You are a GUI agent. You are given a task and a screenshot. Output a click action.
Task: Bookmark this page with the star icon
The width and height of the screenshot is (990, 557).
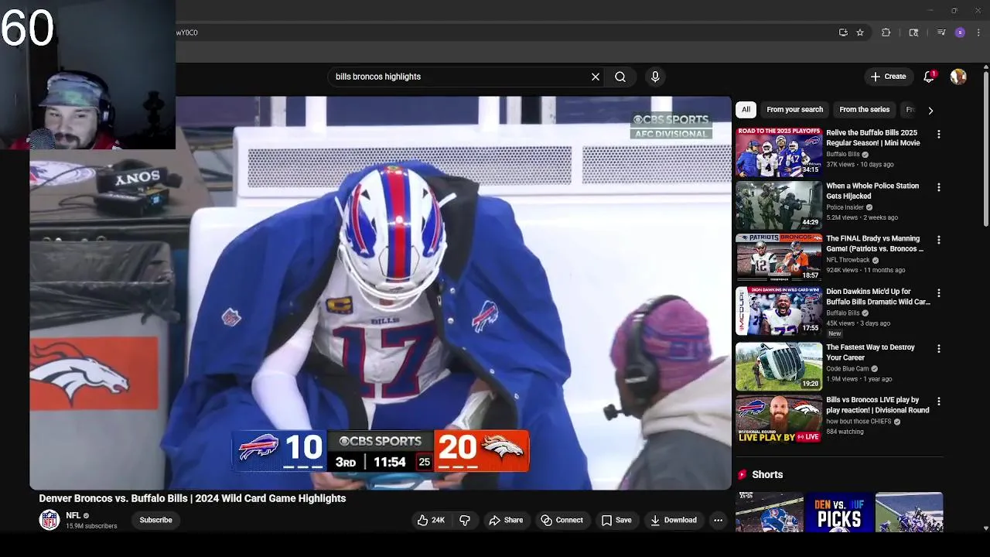pyautogui.click(x=859, y=32)
